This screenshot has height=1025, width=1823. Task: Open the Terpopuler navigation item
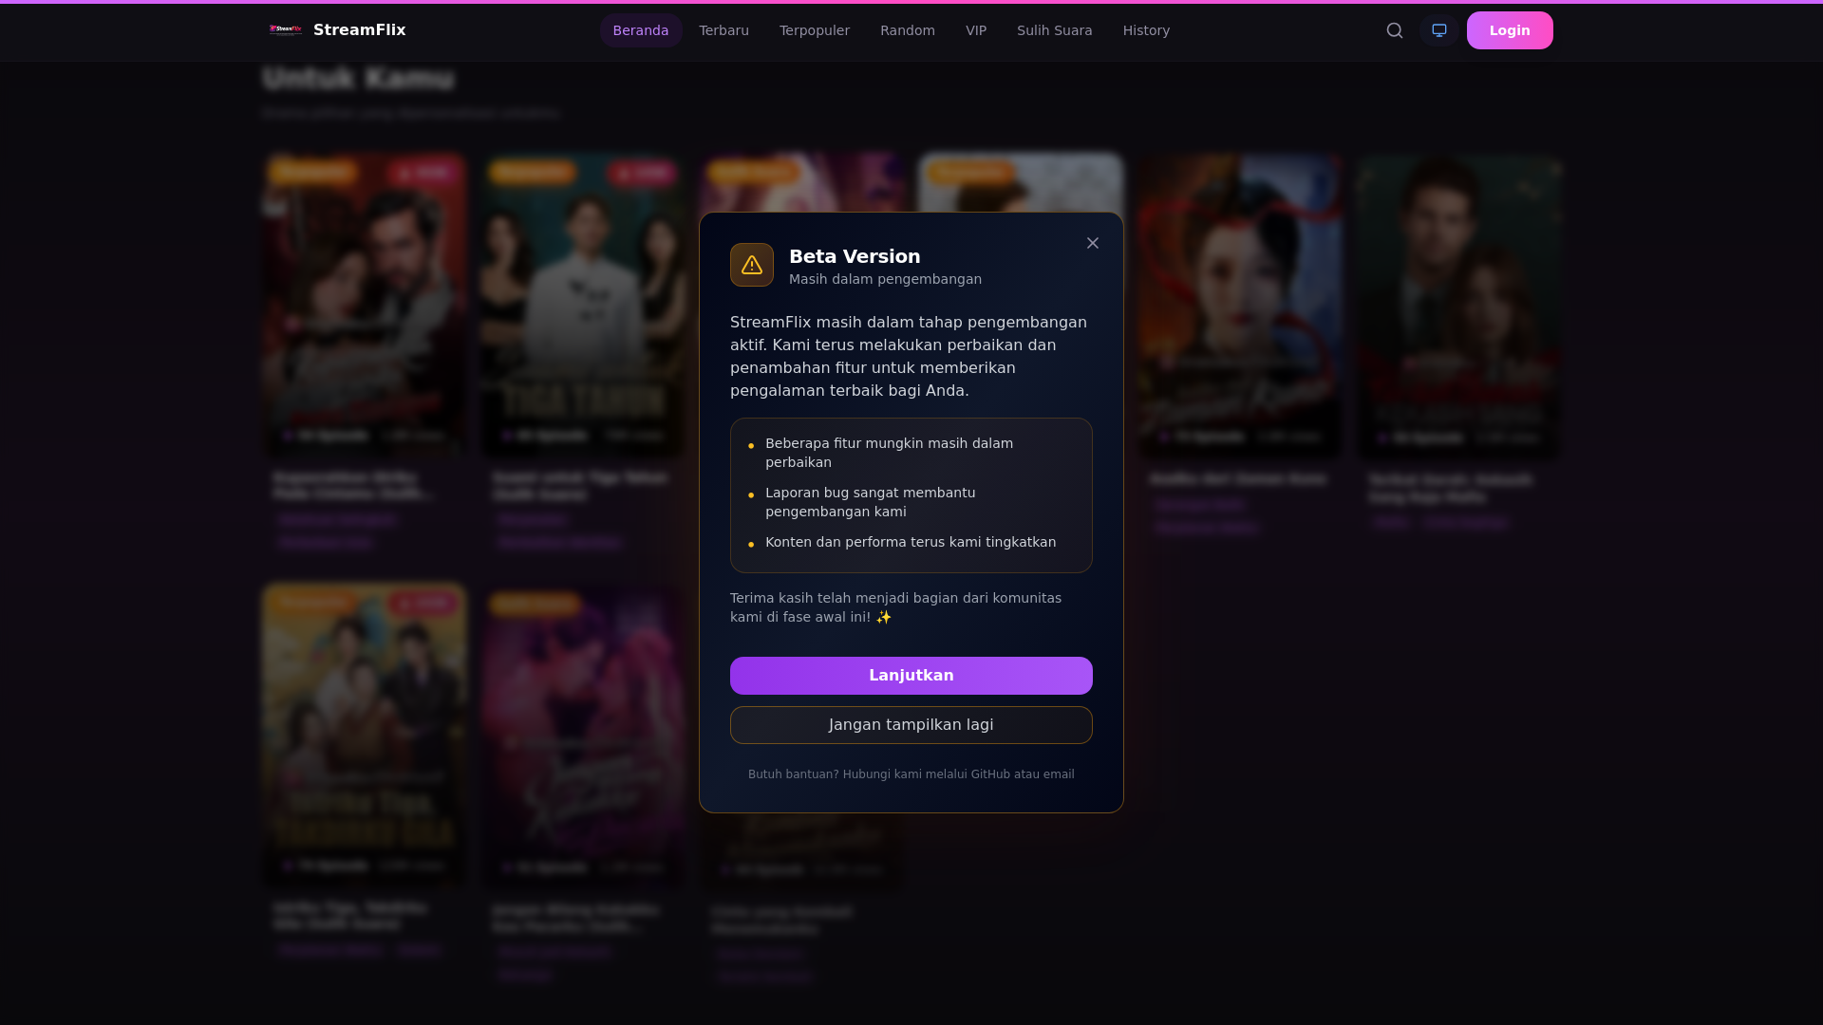815,30
